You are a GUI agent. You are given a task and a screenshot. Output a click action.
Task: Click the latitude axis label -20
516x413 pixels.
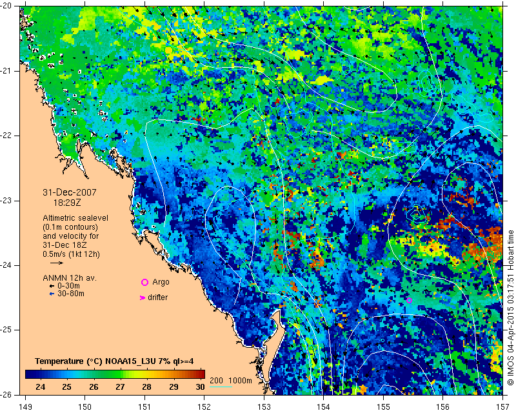pyautogui.click(x=6, y=6)
